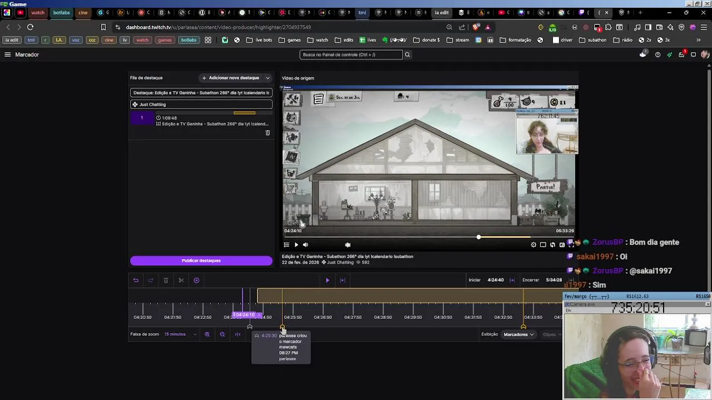Open the '15 minutos' zoom range dropdown
This screenshot has height=400, width=712.
[180, 334]
